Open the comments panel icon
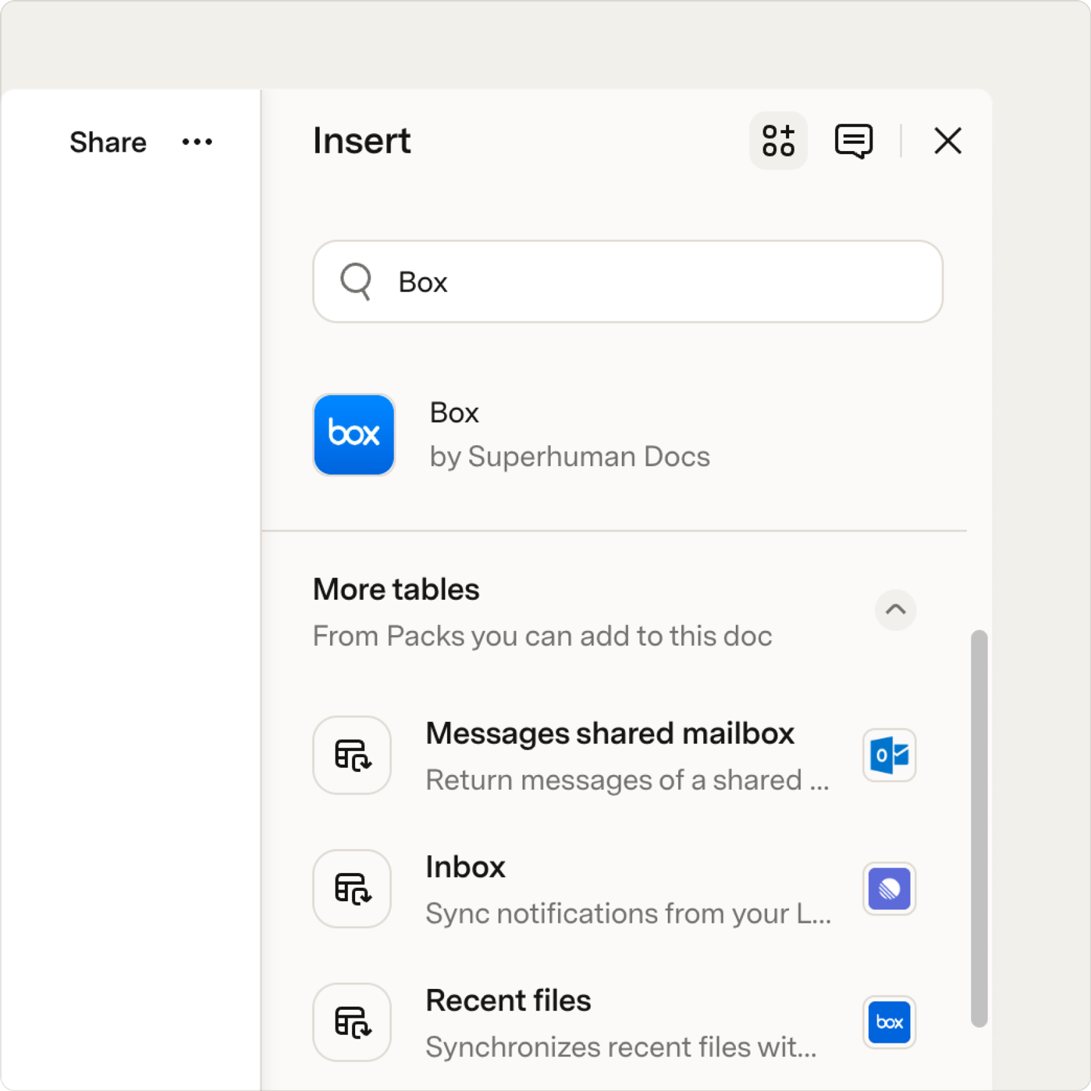Image resolution: width=1091 pixels, height=1091 pixels. 853,141
